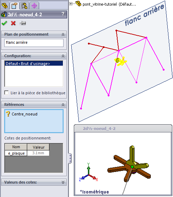173x197 pixels.
Task: Collapse the Configuration section
Action: click(x=63, y=56)
